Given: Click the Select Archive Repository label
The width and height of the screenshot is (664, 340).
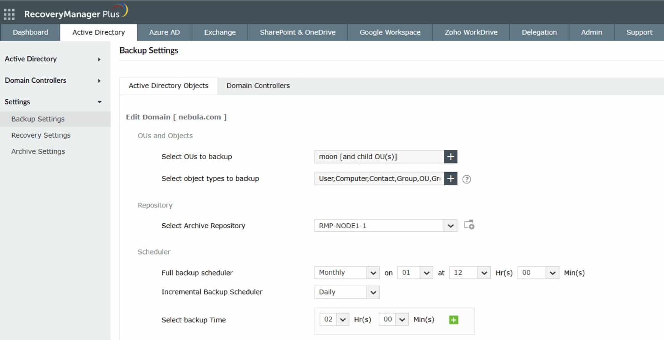Looking at the screenshot, I should pyautogui.click(x=203, y=226).
